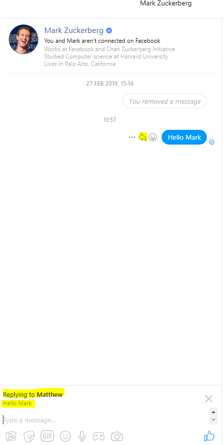
Task: Open Mark Zuckerberg's profile name link
Action: pyautogui.click(x=74, y=30)
